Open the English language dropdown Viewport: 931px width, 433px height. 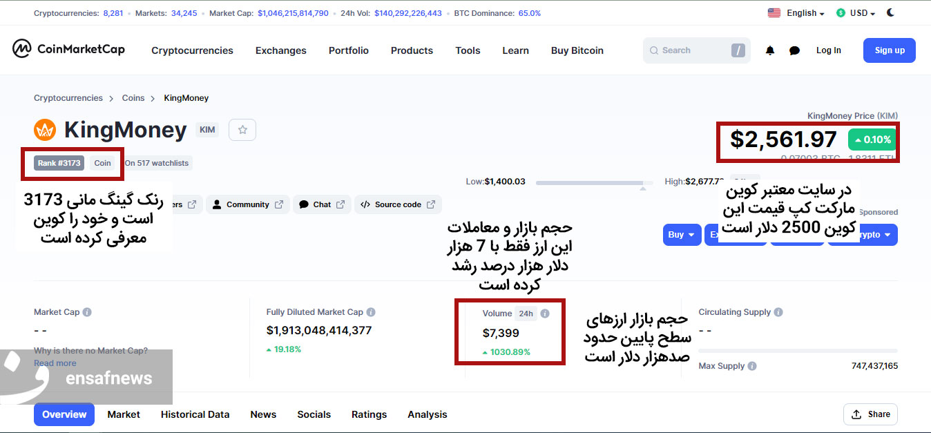[796, 13]
